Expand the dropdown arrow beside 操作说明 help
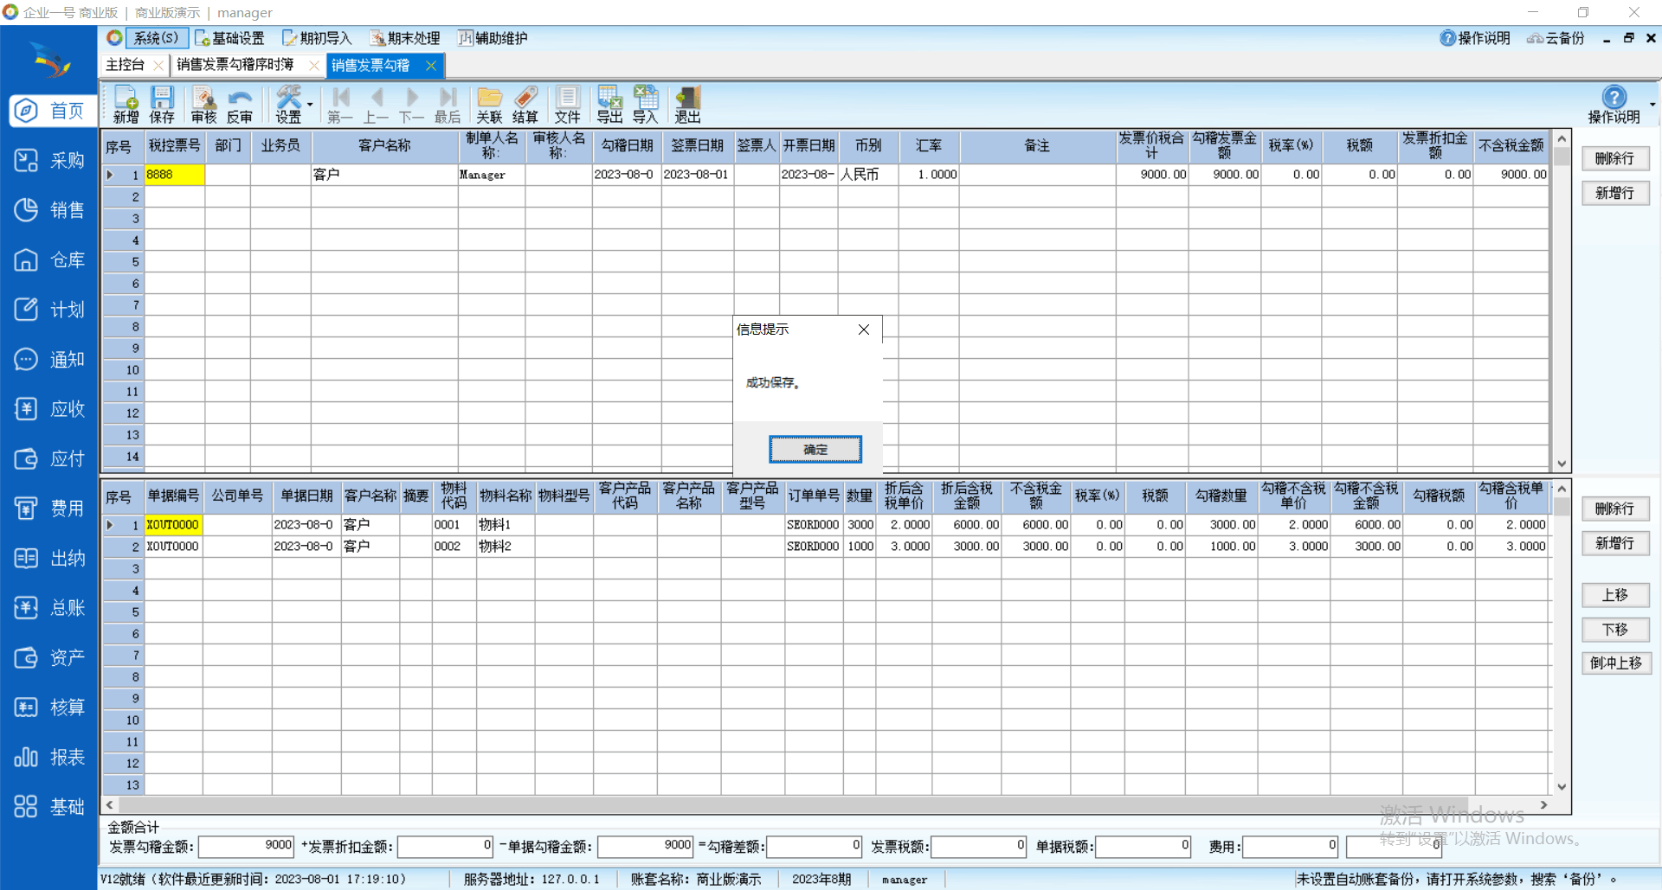1662x890 pixels. [1652, 105]
